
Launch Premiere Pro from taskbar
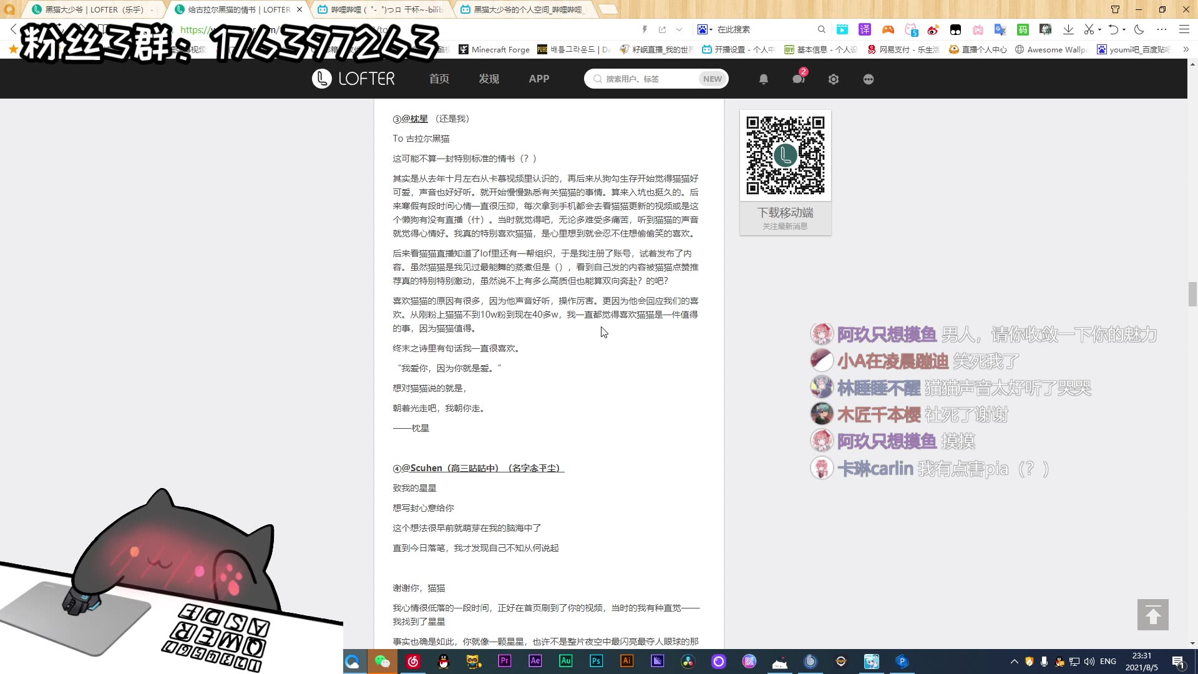[504, 661]
